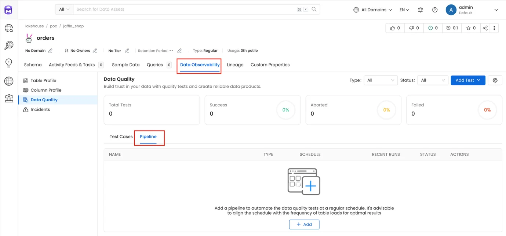Switch to the Lineage tab
Viewport: 506px width, 236px height.
pyautogui.click(x=235, y=65)
